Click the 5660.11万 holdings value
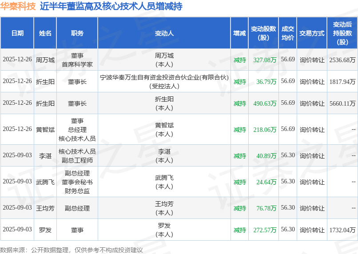The image size is (358, 254). [x=342, y=103]
